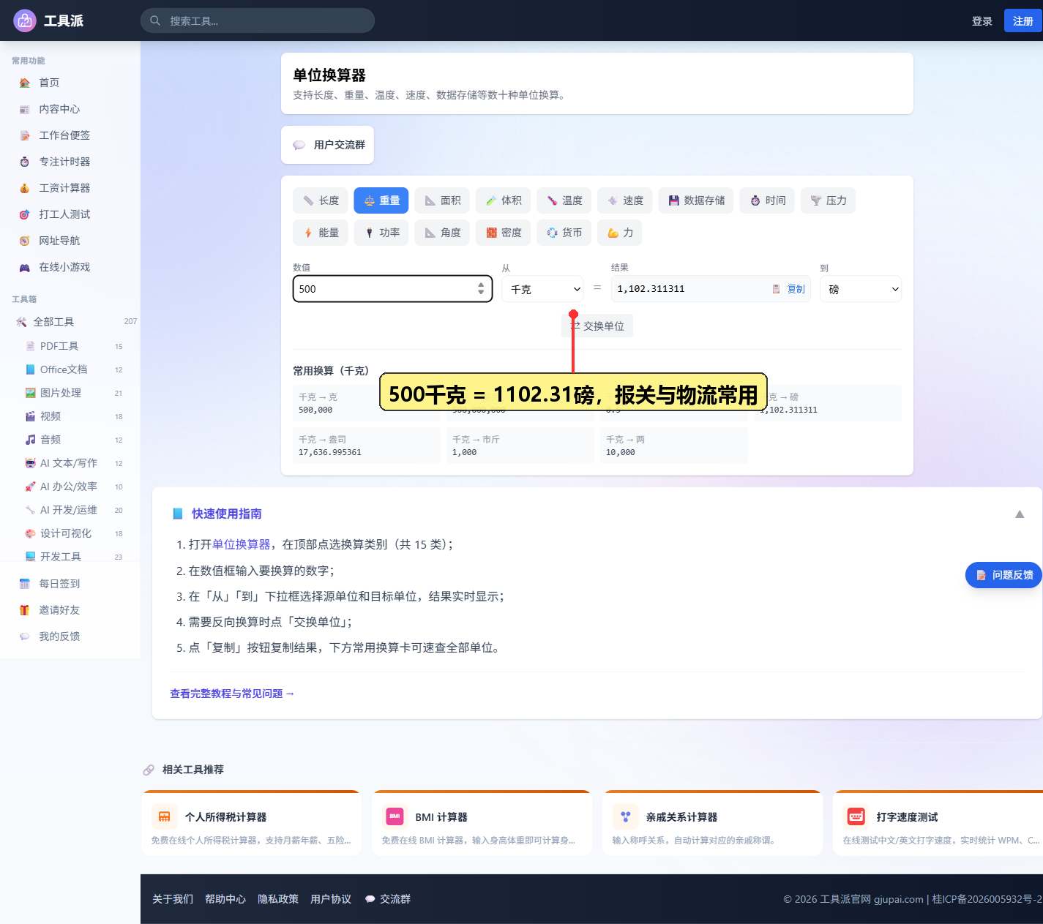Screen dimensions: 1043x924
Task: Open the 工资计算器 sidebar item
Action: (x=70, y=188)
